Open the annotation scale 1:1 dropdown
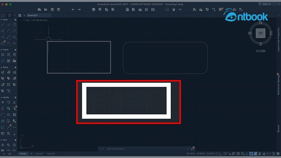The image size is (281, 158). [268, 154]
